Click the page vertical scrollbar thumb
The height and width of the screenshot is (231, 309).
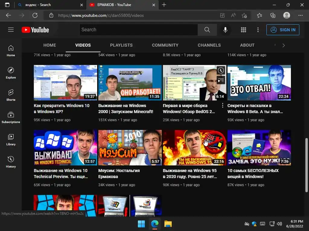tap(307, 165)
